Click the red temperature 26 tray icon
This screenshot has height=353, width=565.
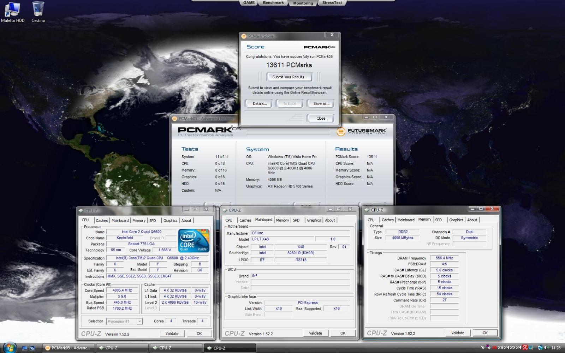[494, 348]
